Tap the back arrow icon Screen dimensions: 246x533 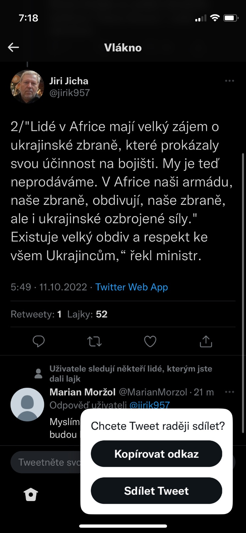coord(13,47)
